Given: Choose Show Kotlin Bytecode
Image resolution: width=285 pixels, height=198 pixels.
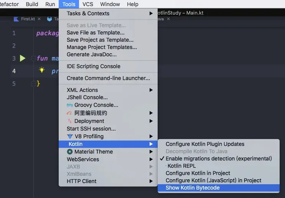Looking at the screenshot, I should pyautogui.click(x=219, y=188).
